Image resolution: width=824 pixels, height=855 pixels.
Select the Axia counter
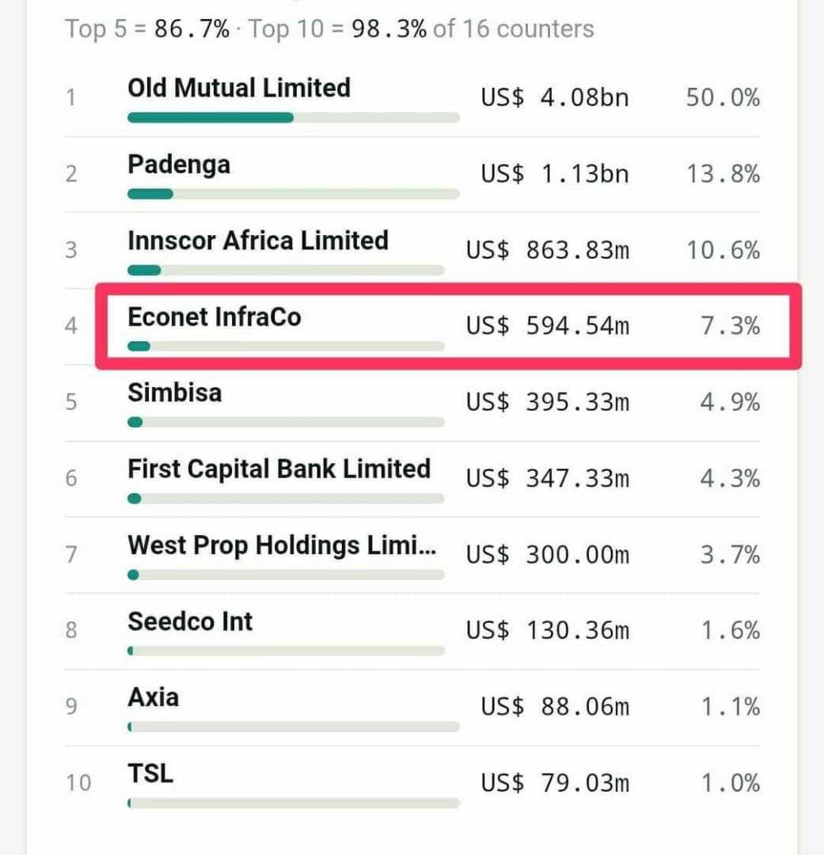[412, 708]
